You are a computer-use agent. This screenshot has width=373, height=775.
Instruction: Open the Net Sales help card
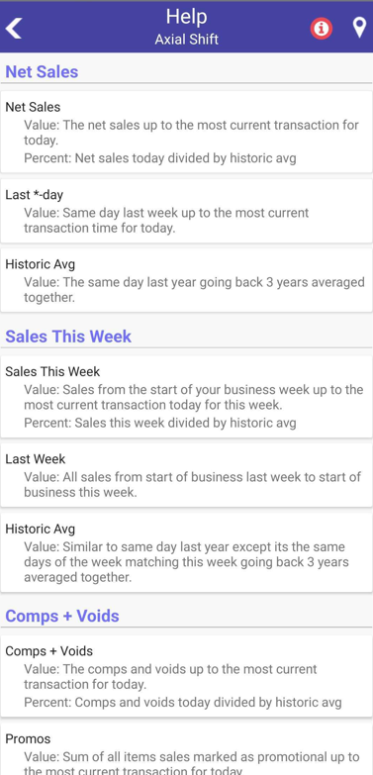pos(186,132)
